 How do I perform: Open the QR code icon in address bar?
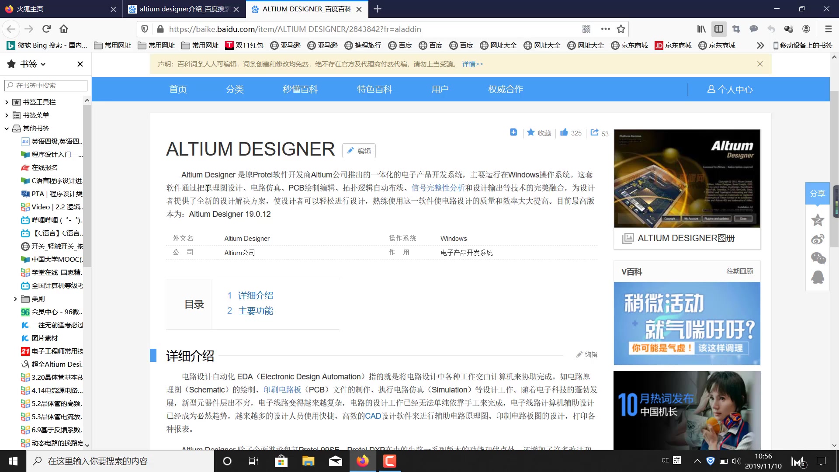[586, 29]
